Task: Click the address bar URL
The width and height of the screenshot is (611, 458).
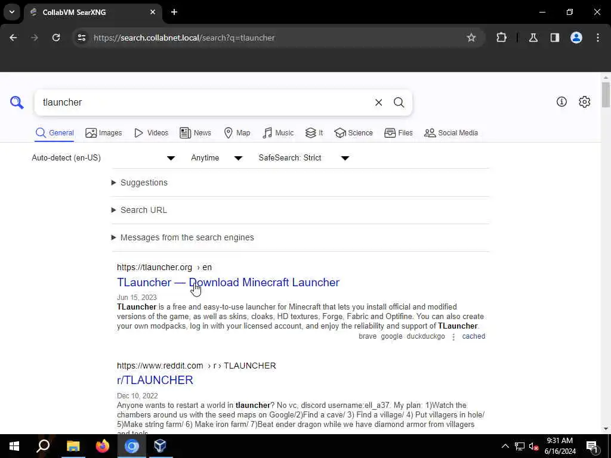Action: coord(184,38)
